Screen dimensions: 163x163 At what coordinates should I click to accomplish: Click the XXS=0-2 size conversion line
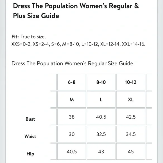(x=78, y=44)
